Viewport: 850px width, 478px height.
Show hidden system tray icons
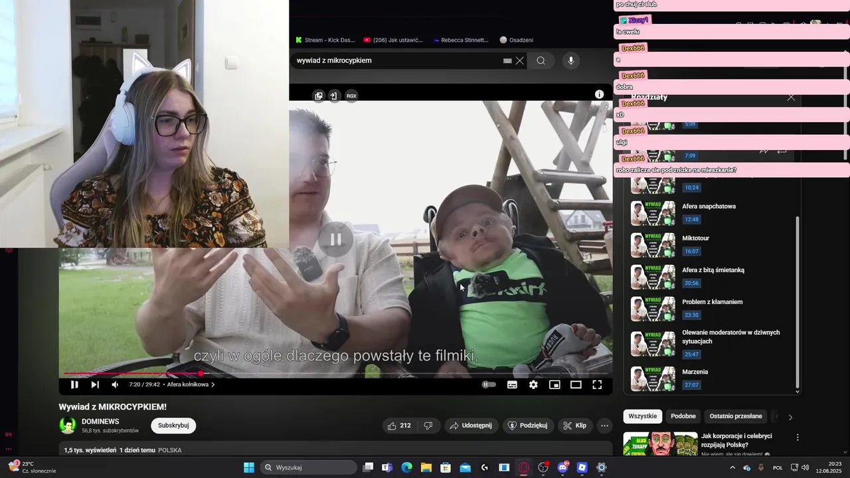coord(732,467)
